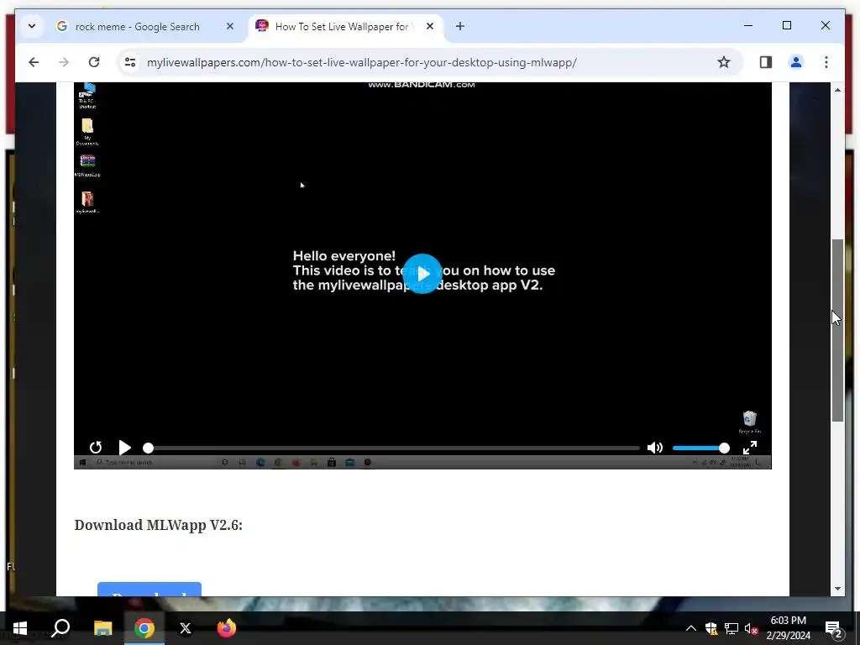Viewport: 860px width, 645px height.
Task: Open Windows taskbar search
Action: tap(60, 628)
